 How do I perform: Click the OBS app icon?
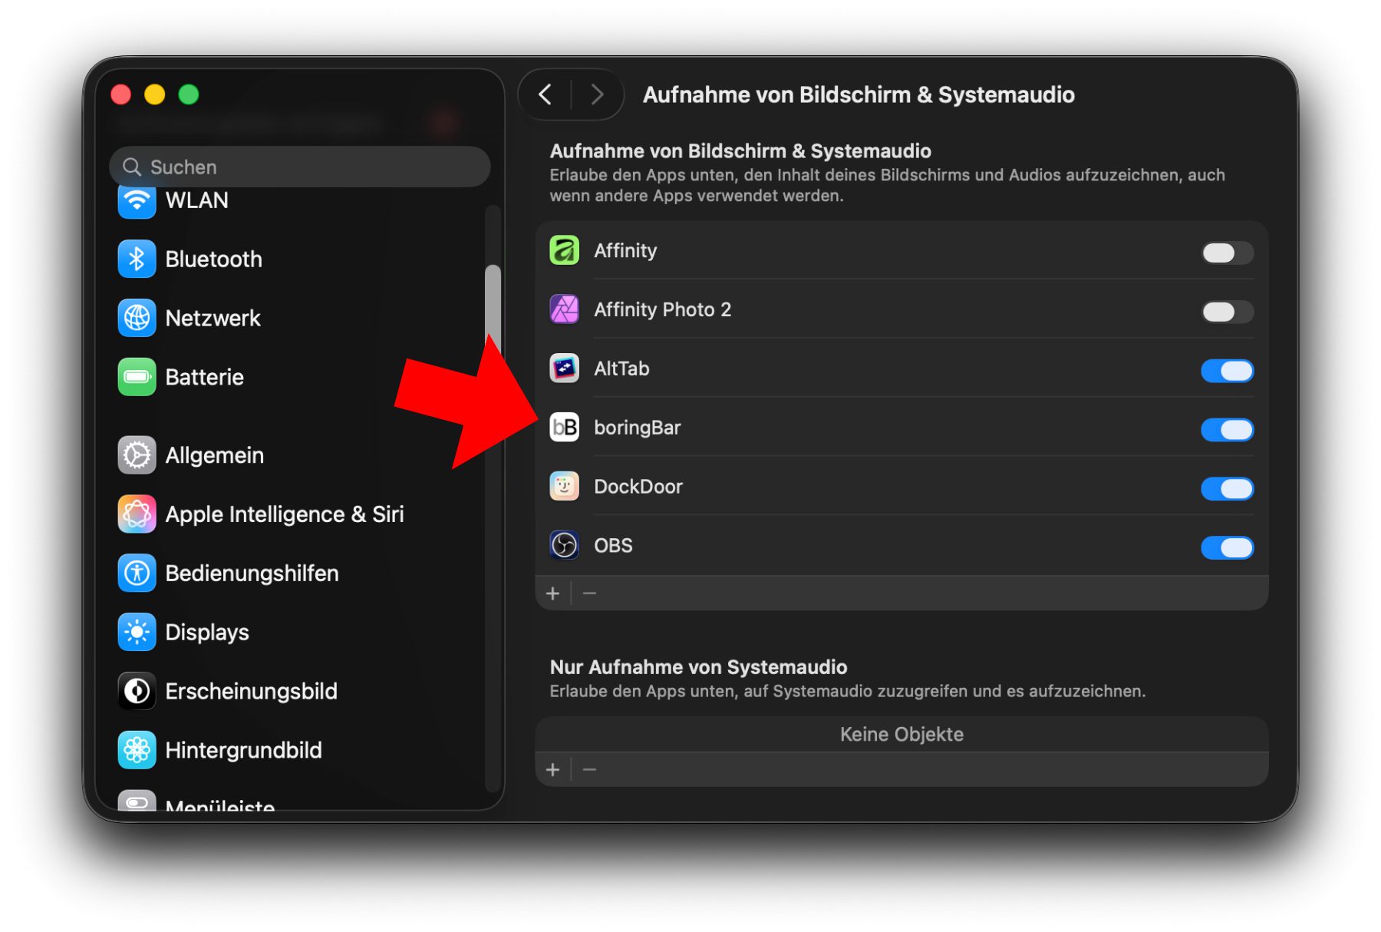click(565, 546)
